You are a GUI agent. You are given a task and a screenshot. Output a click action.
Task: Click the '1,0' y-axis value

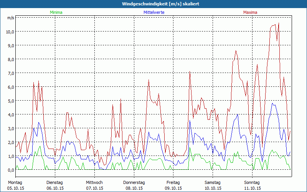(x=11, y=156)
